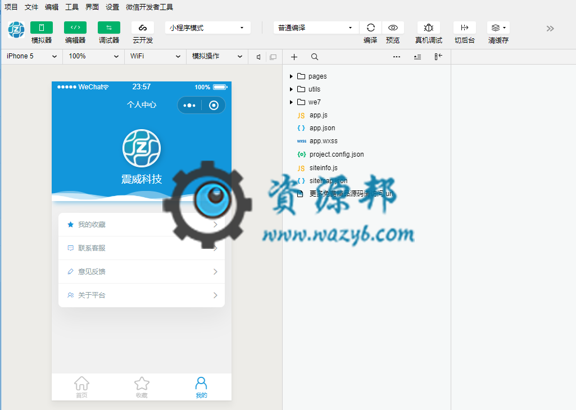Click the 震威科技 profile avatar
576x410 pixels.
142,148
